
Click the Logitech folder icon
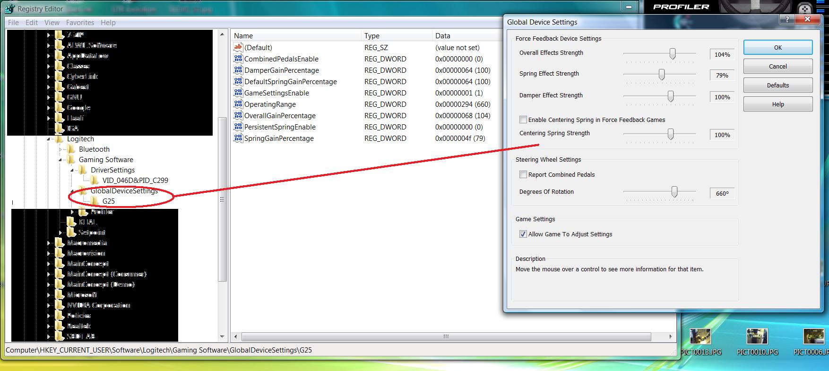pos(60,139)
